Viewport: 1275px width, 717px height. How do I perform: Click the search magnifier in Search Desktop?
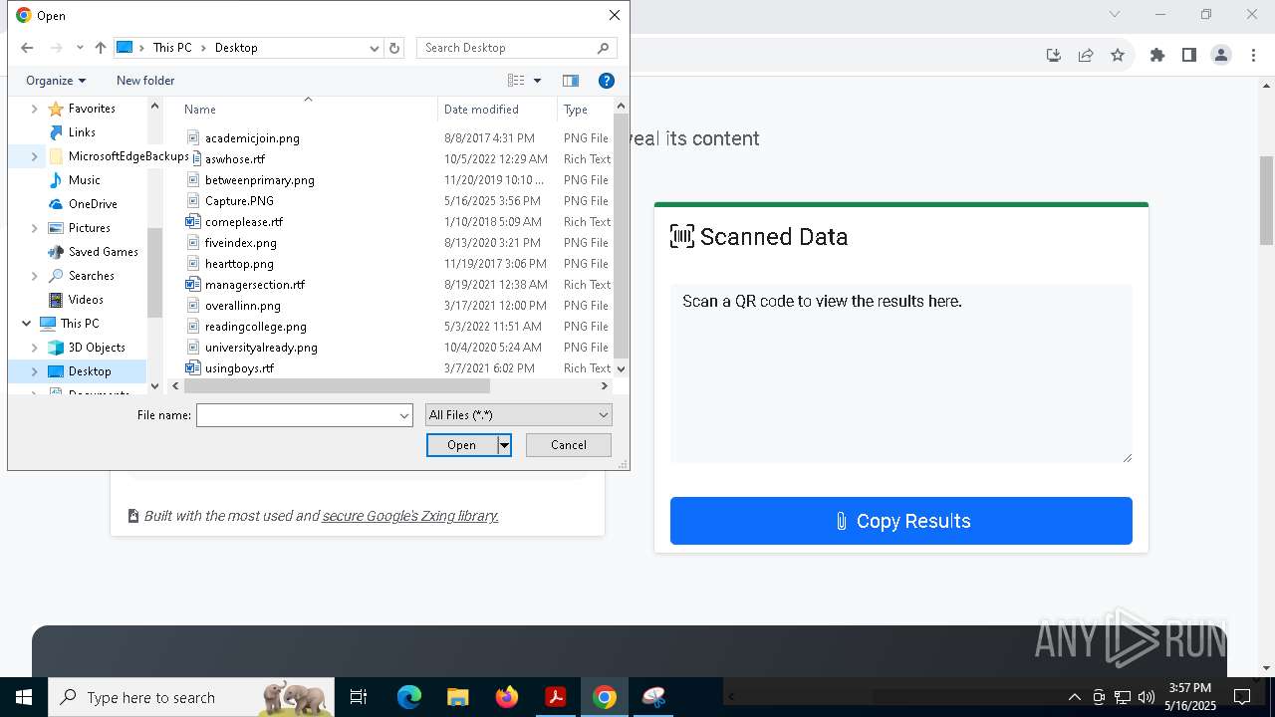coord(603,48)
